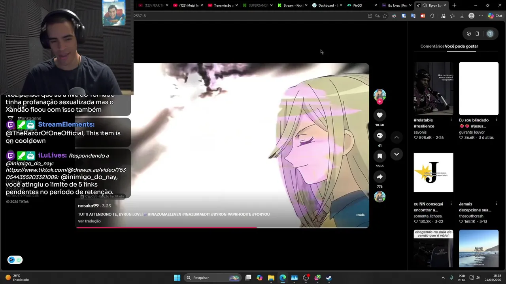Add page to favorites with star icon

click(x=385, y=16)
